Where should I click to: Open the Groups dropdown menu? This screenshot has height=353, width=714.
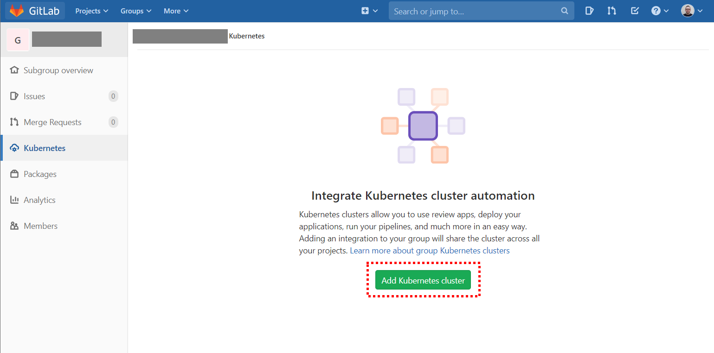point(136,11)
